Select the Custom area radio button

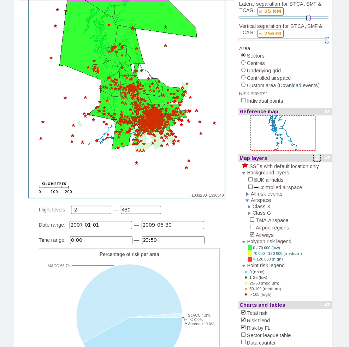(x=243, y=85)
